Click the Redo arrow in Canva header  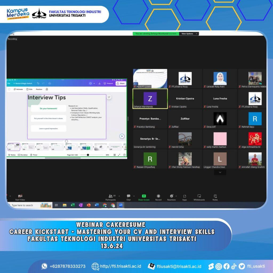pyautogui.click(x=43, y=83)
